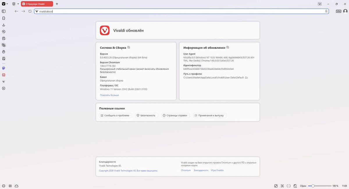Open settings via the status bar gear
The image size is (349, 189).
[4, 186]
